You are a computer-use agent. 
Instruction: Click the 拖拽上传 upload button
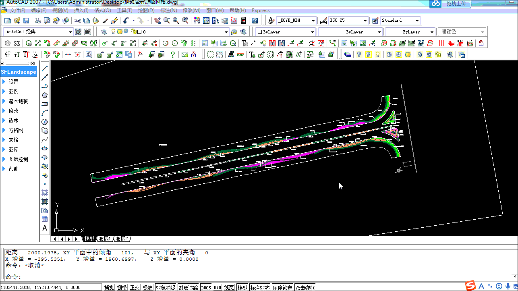pos(456,4)
